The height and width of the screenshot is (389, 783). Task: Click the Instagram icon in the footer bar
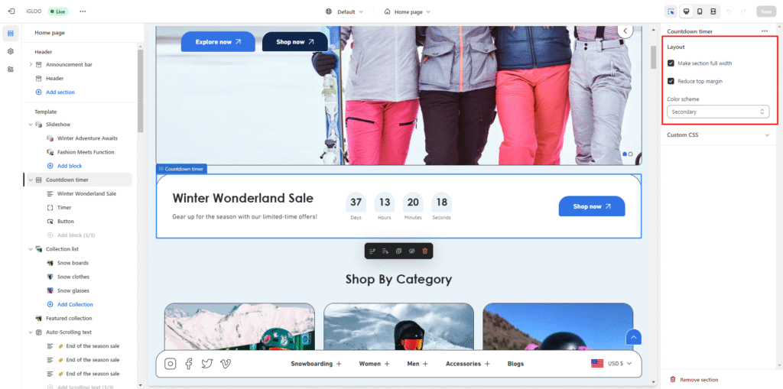(x=171, y=364)
